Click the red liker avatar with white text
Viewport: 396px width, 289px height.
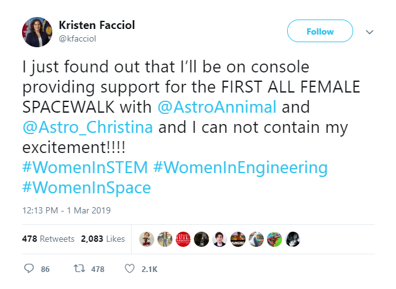click(183, 239)
